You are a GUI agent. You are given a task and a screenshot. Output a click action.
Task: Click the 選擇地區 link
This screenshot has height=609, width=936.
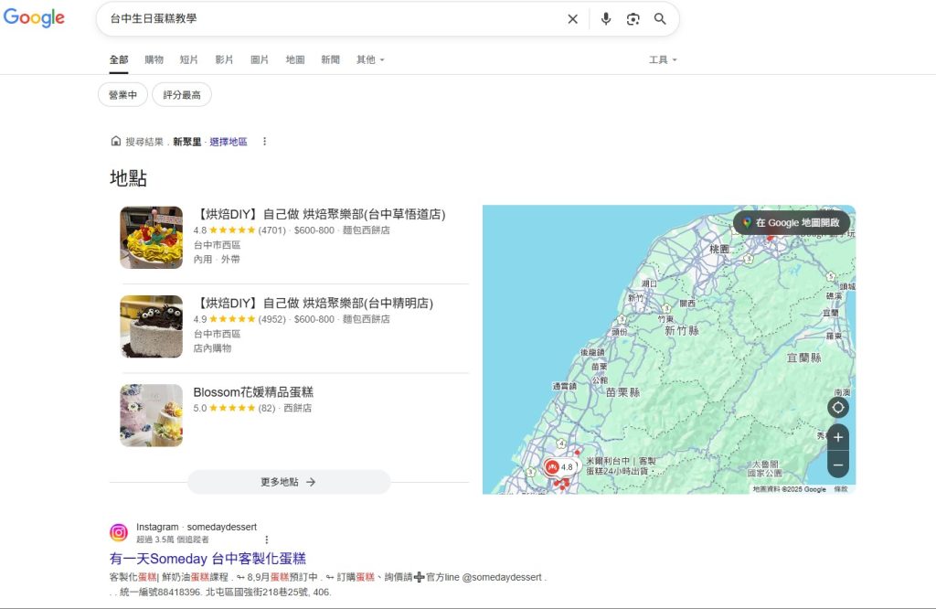point(228,142)
